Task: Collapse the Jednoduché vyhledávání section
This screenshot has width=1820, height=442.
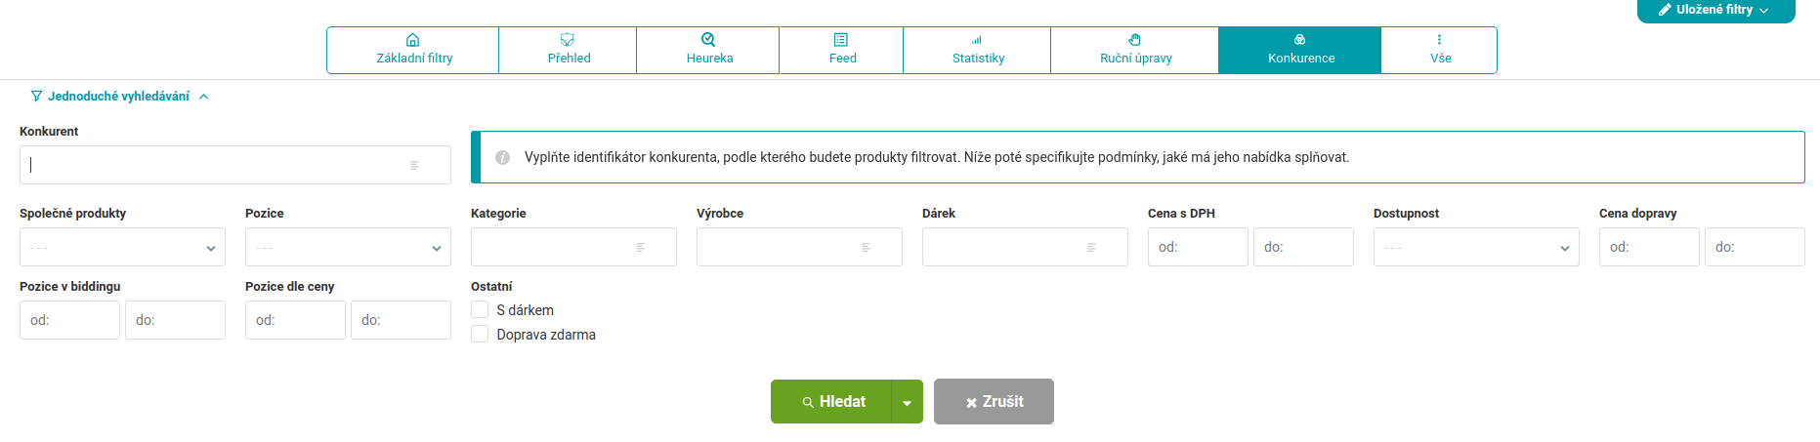Action: click(x=119, y=97)
